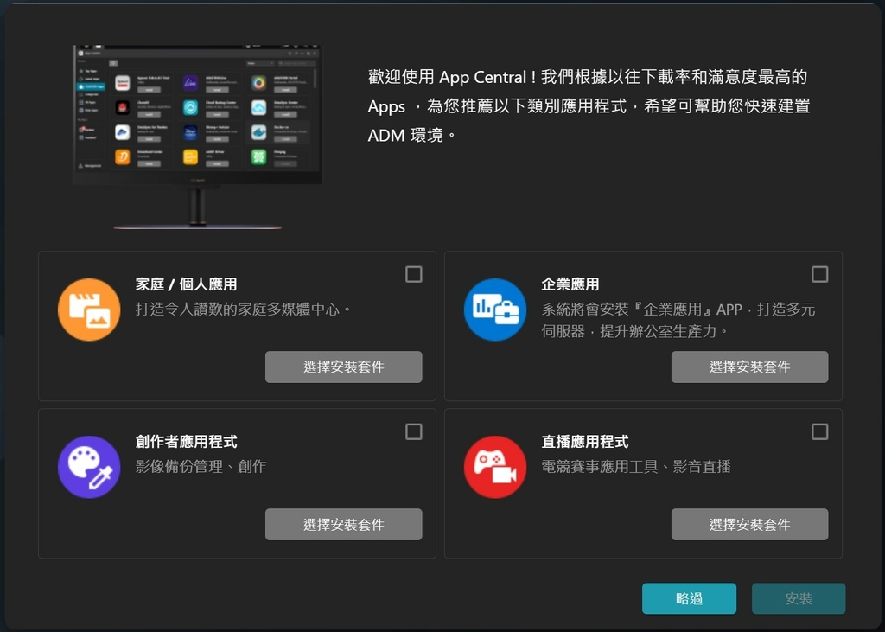Screen dimensions: 885x632
Task: Select the 直播應用程式 heading
Action: (585, 442)
